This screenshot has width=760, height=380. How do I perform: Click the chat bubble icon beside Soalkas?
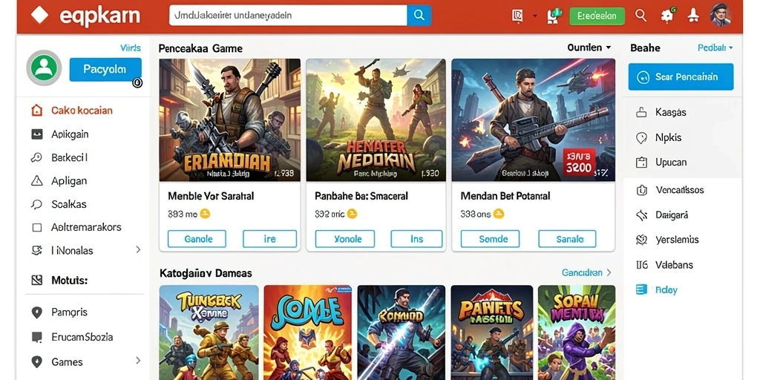(37, 204)
